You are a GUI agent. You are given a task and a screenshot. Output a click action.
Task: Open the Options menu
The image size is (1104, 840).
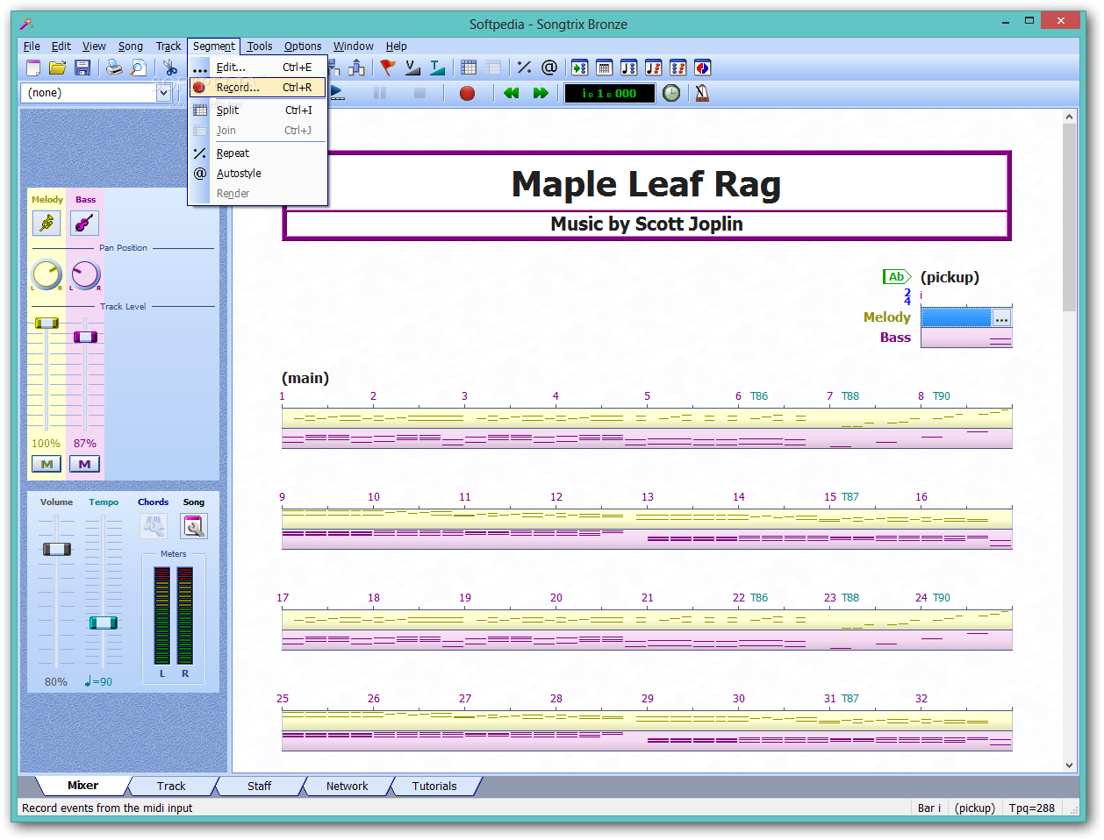tap(303, 46)
